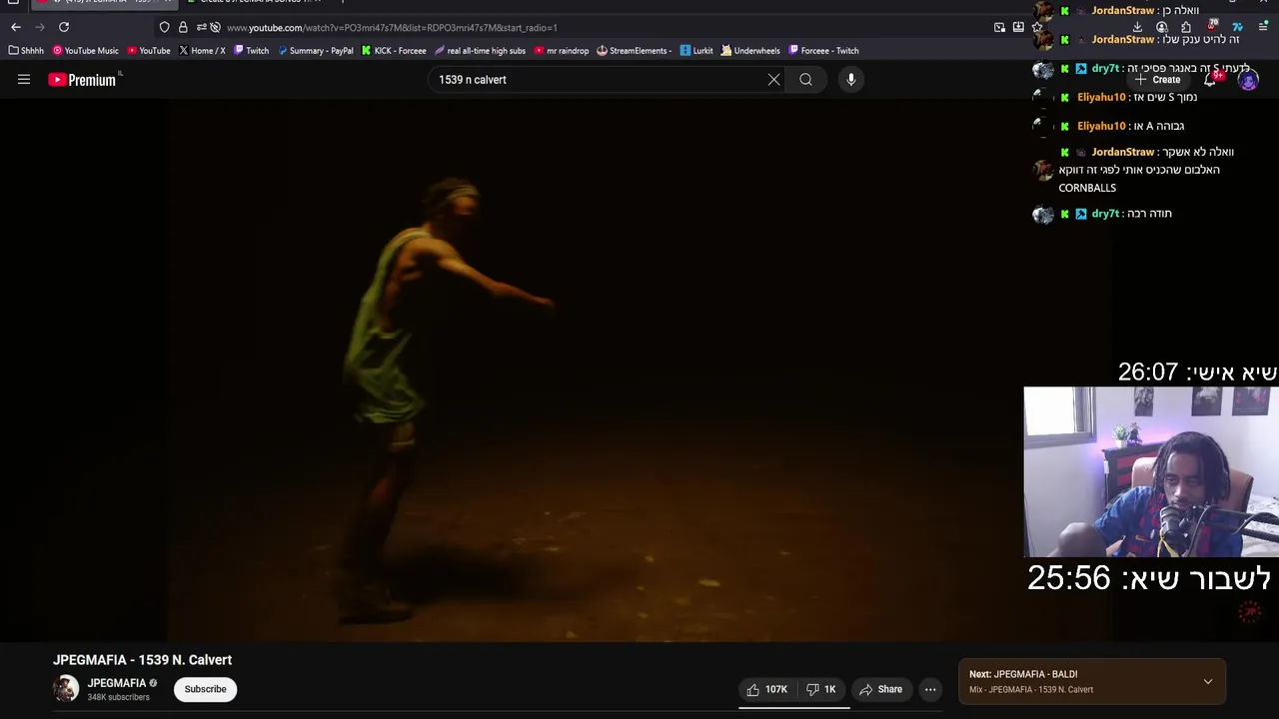Open the Summary - PayPal bookmark
Image resolution: width=1279 pixels, height=719 pixels.
point(316,50)
